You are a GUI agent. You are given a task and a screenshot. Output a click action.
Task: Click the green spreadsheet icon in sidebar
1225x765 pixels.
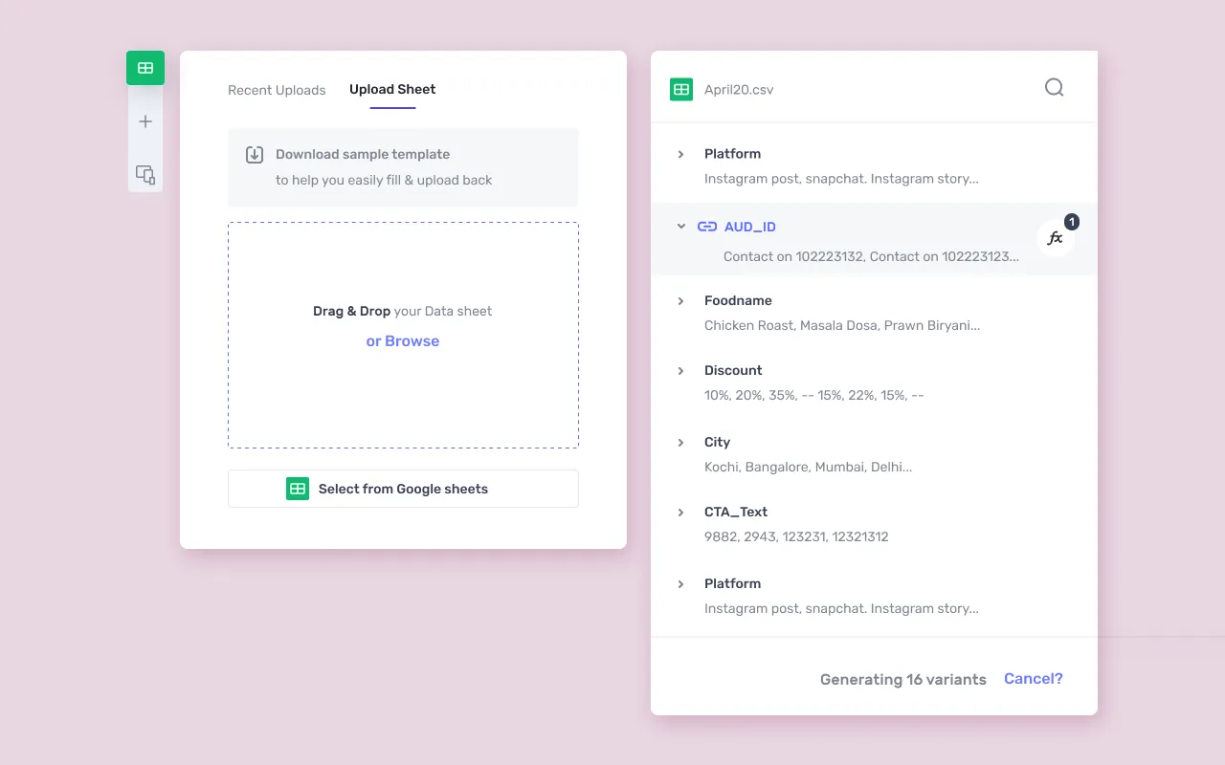pyautogui.click(x=145, y=68)
